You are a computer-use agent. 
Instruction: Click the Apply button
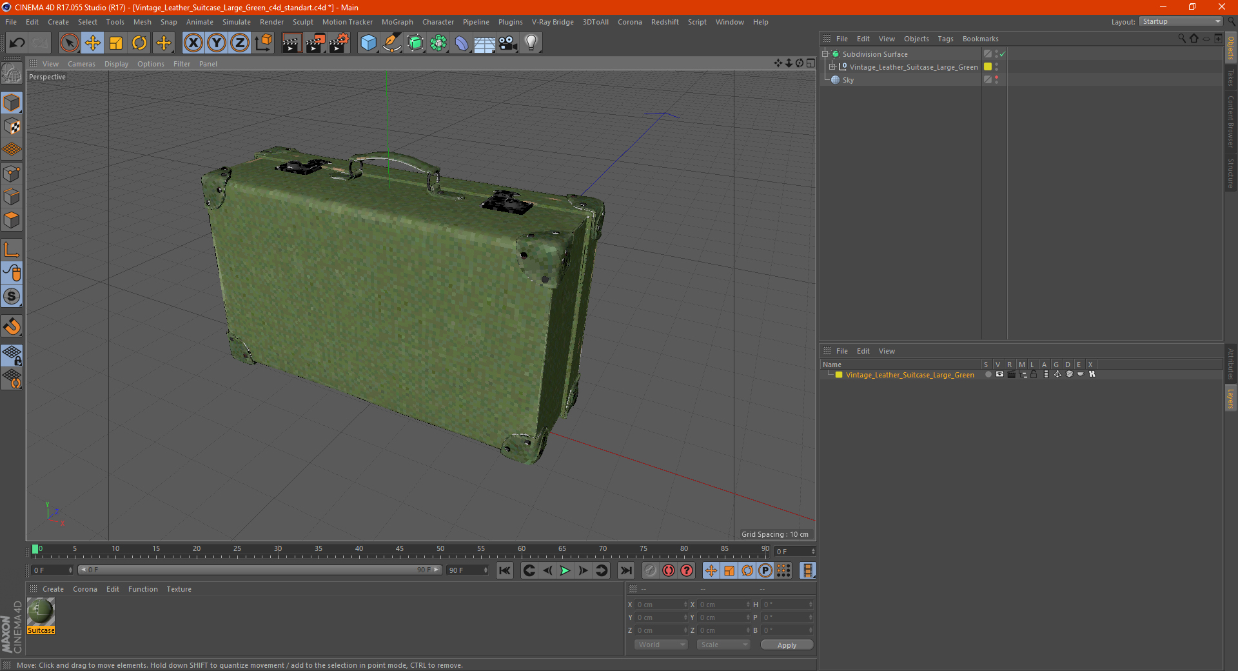click(787, 645)
